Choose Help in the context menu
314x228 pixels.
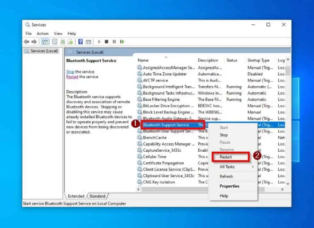233,196
